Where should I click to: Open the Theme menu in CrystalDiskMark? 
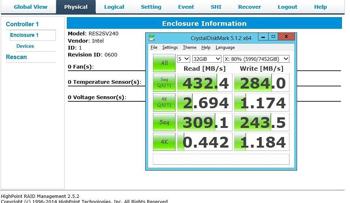click(x=189, y=47)
